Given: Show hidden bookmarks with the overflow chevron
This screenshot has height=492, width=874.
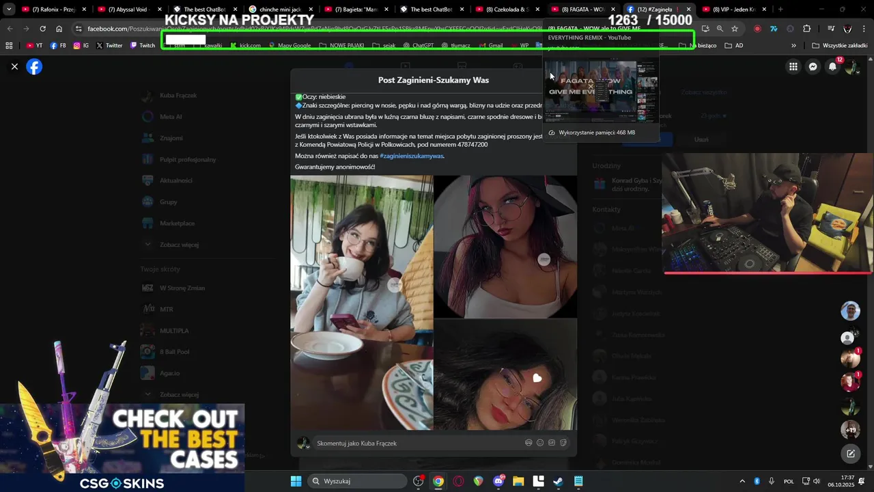Looking at the screenshot, I should [793, 46].
